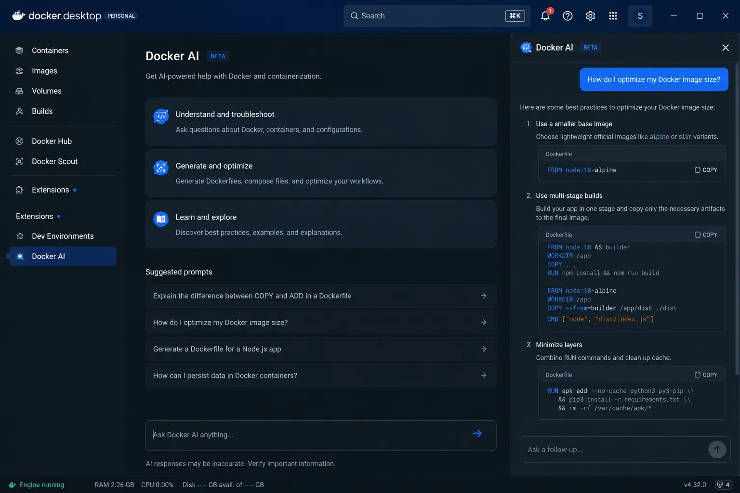The height and width of the screenshot is (493, 740).
Task: Select Docker AI in sidebar
Action: click(x=63, y=256)
